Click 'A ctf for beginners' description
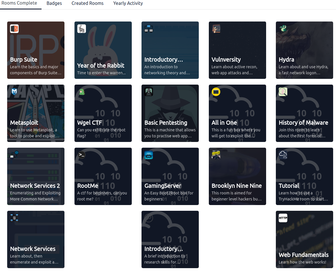Viewport: 336px width, 271px height. click(x=102, y=196)
